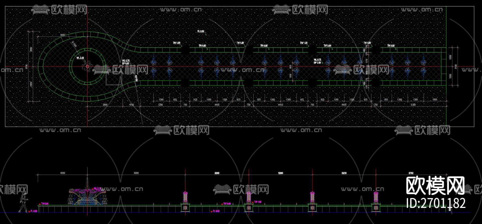
Task: Click the human figure silhouette in elevation
Action: click(23, 202)
